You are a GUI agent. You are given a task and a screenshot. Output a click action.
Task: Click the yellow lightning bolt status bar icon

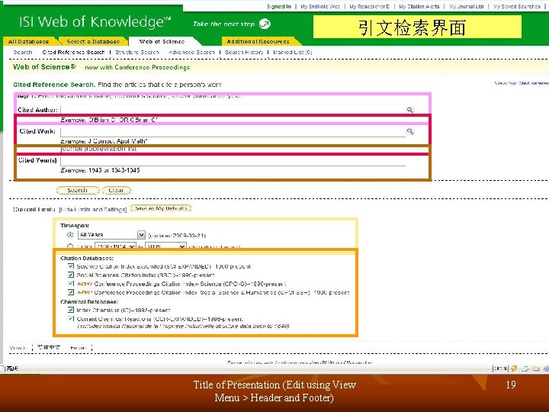(514, 369)
